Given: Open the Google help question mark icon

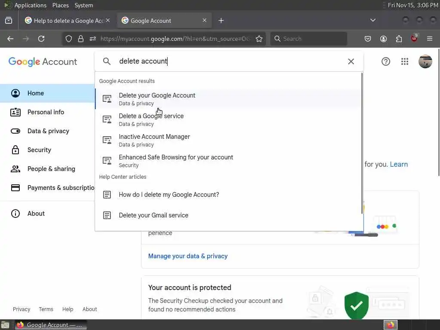Looking at the screenshot, I should [x=386, y=61].
